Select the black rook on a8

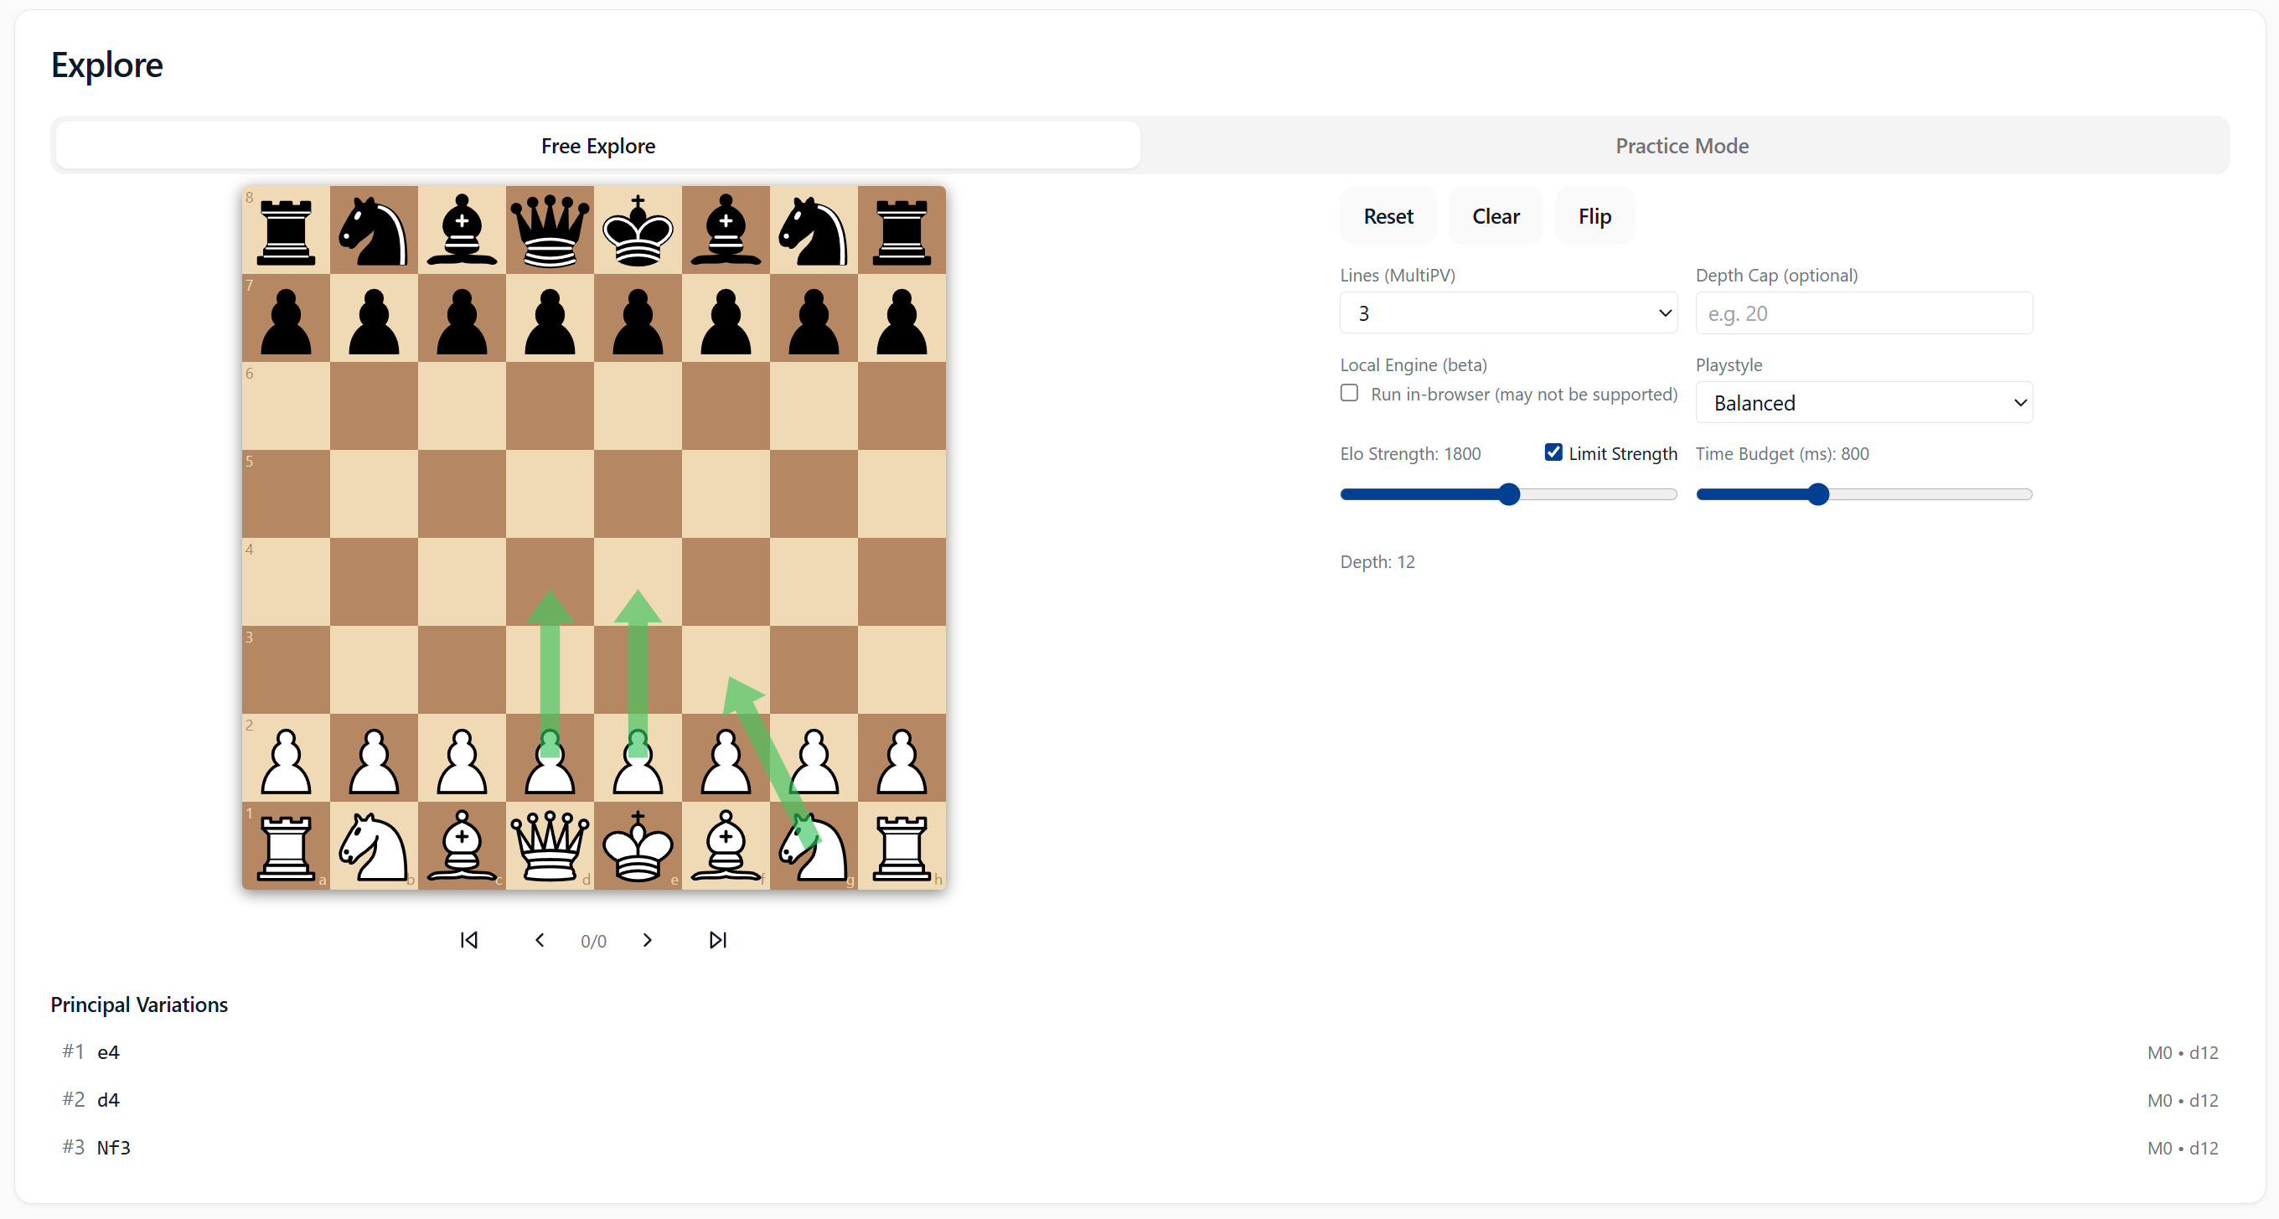pyautogui.click(x=286, y=230)
